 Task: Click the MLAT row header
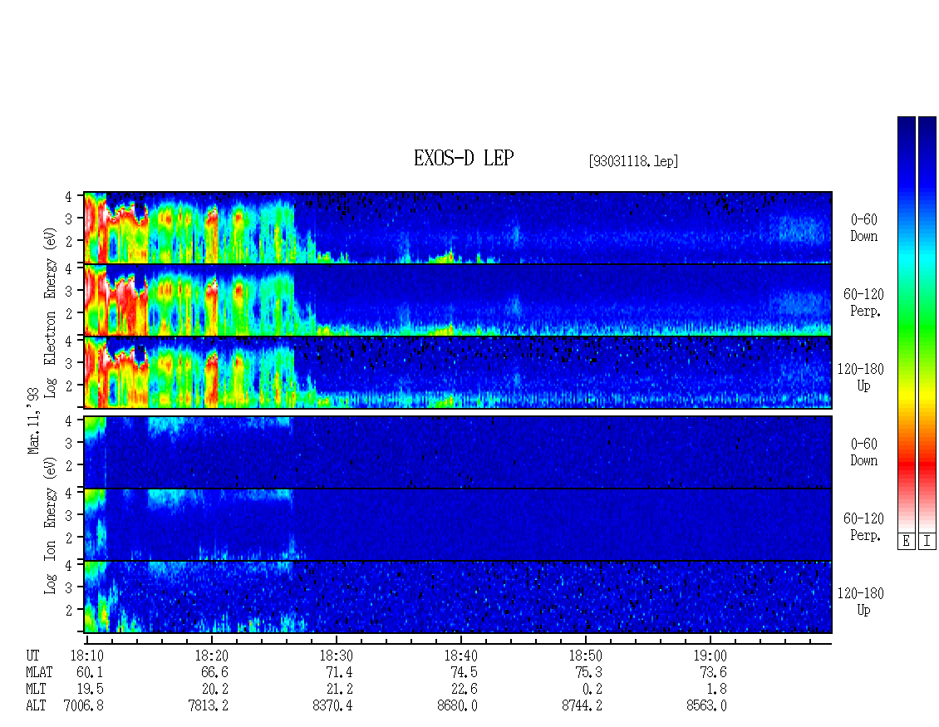pyautogui.click(x=39, y=672)
